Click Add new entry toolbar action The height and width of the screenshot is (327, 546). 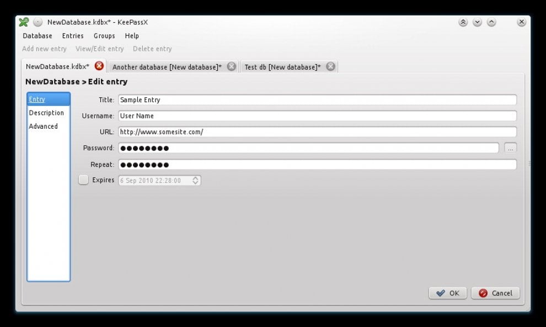(x=44, y=49)
